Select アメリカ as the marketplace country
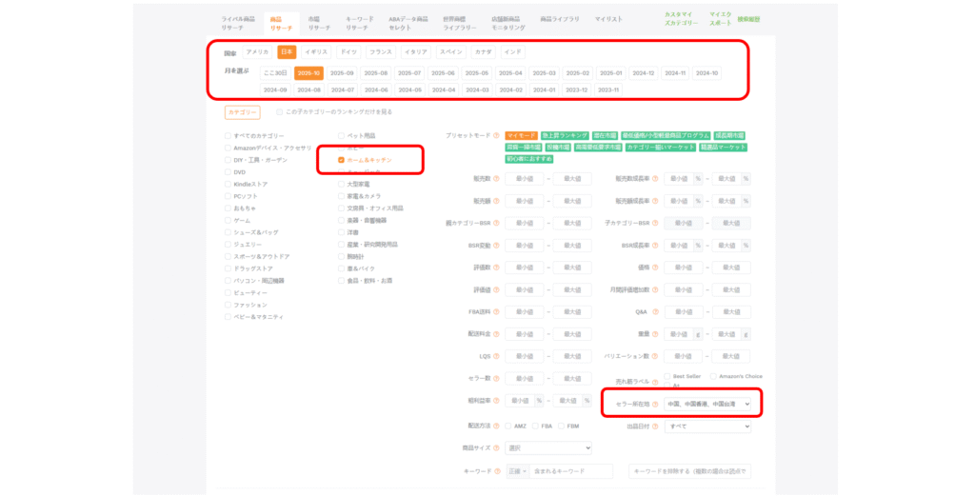This screenshot has width=975, height=496. pyautogui.click(x=257, y=52)
